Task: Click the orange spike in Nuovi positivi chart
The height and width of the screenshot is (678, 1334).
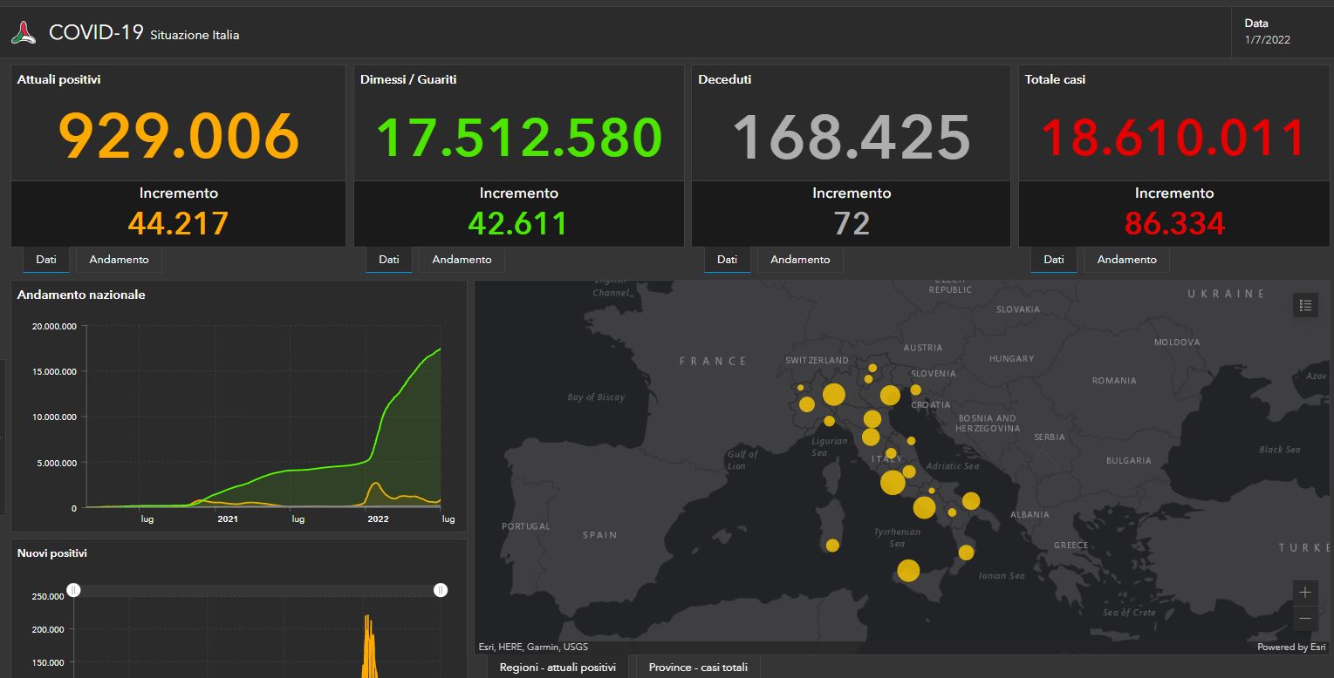Action: tap(369, 645)
